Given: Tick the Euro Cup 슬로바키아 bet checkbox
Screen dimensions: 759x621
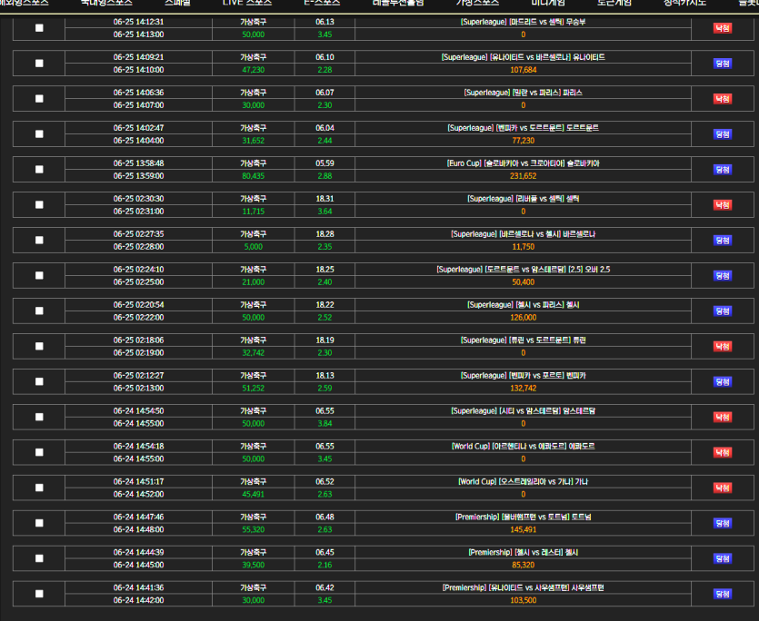Looking at the screenshot, I should click(39, 170).
